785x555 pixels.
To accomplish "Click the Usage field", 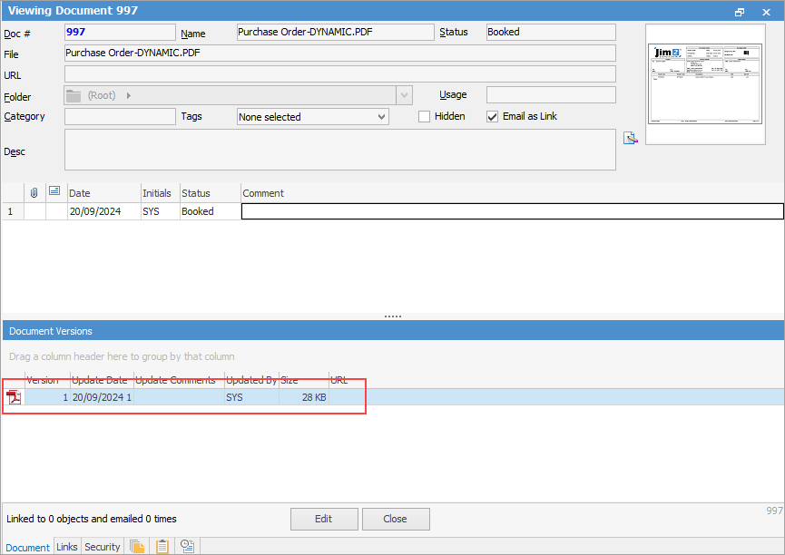I will point(551,94).
